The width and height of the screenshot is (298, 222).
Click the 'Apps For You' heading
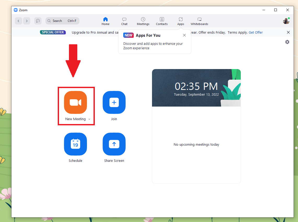148,35
